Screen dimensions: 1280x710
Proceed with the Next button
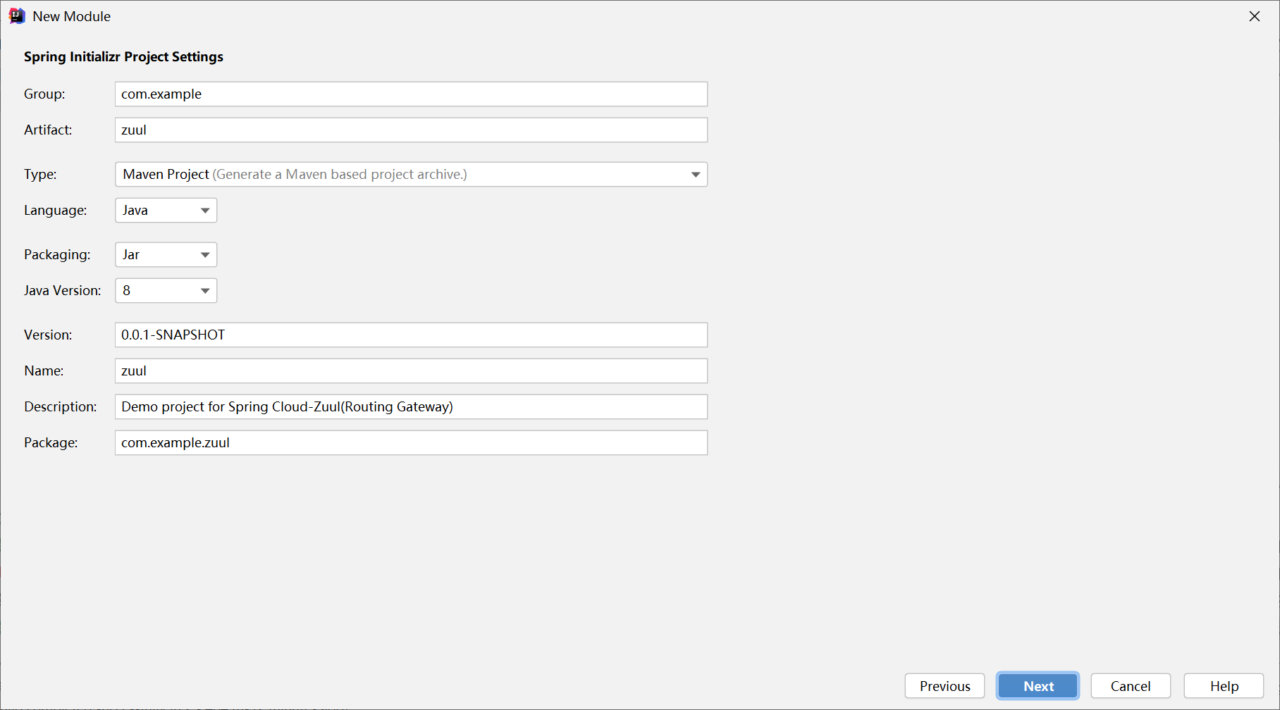(1038, 686)
